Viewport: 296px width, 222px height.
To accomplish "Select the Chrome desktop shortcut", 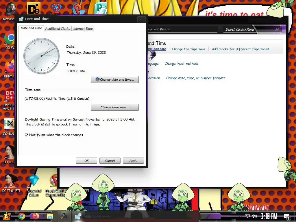I will click(x=10, y=41).
